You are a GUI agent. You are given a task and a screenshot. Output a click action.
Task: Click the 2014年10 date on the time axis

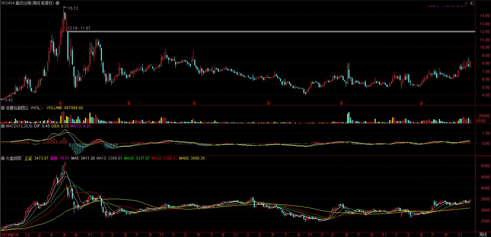10,234
